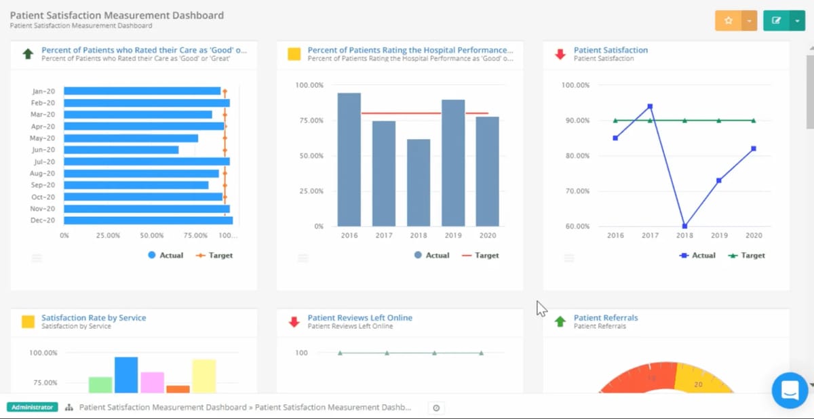
Task: Click the hierarchy icon in the bottom breadcrumb bar
Action: coord(69,407)
